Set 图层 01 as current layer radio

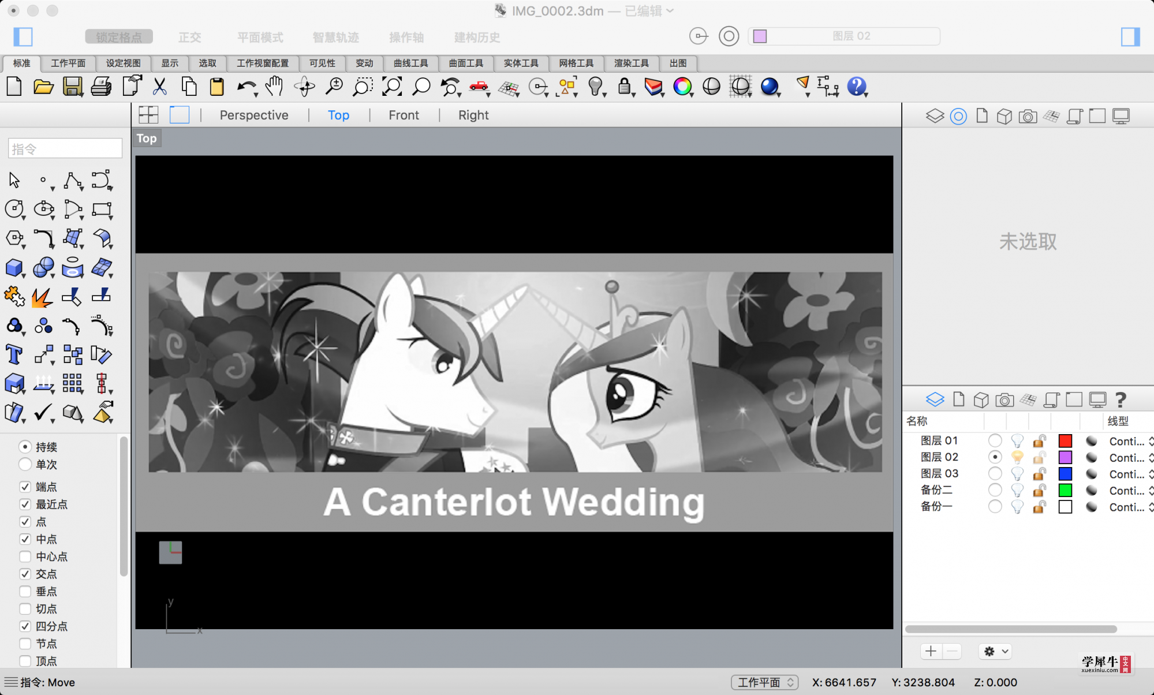[995, 441]
